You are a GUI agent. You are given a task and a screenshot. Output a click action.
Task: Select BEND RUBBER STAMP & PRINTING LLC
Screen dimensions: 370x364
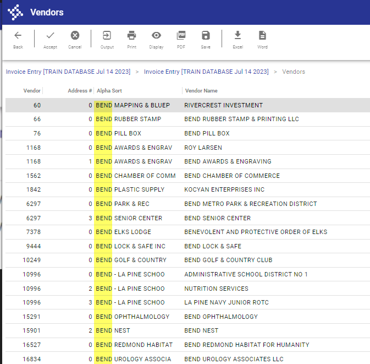click(x=241, y=119)
